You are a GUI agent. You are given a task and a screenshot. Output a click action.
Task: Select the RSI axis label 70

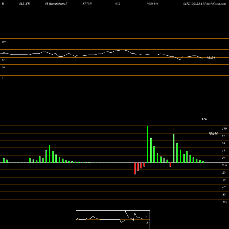3,53
